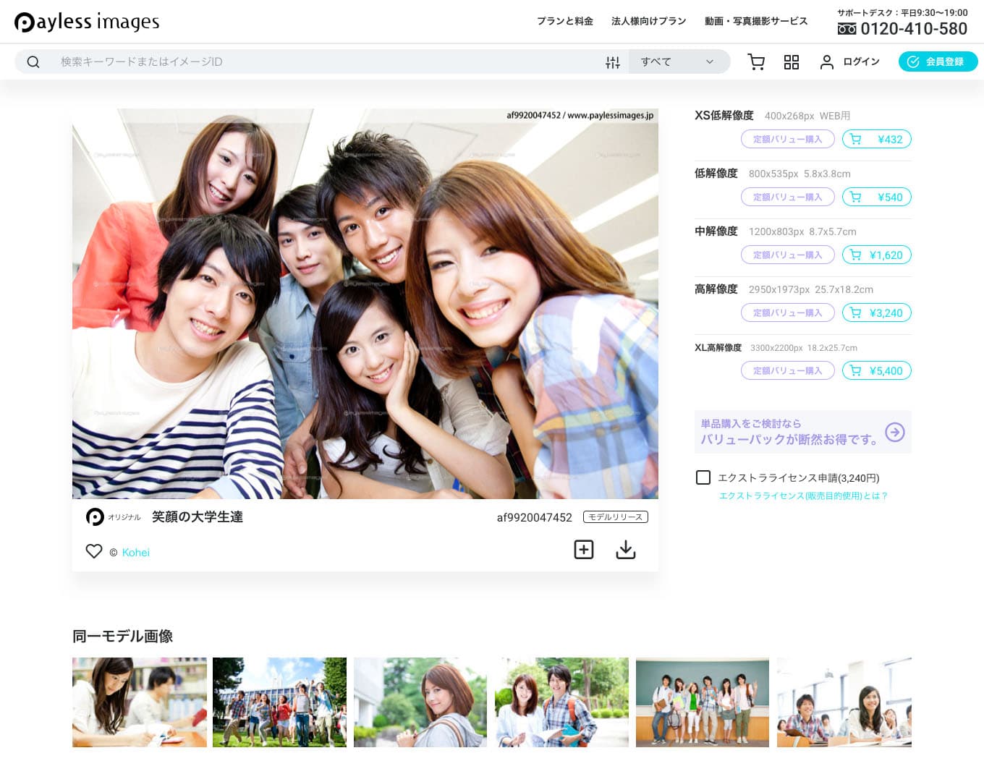Screen dimensions: 984x774
Task: Open photographer Kohei's profile link
Action: [x=136, y=553]
